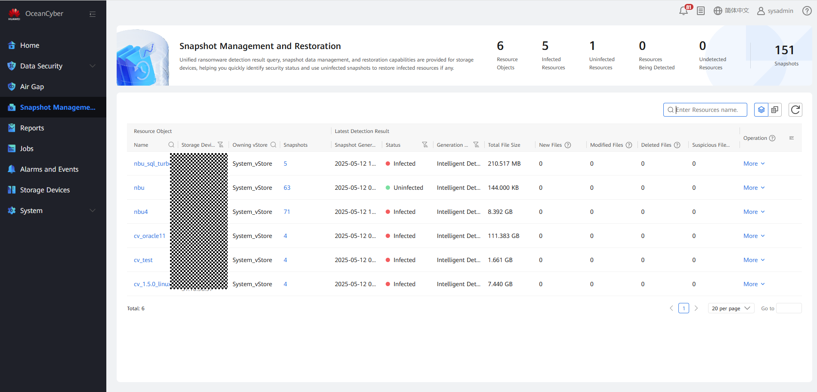Switch to the layered resource view icon
Image resolution: width=817 pixels, height=392 pixels.
click(x=761, y=110)
